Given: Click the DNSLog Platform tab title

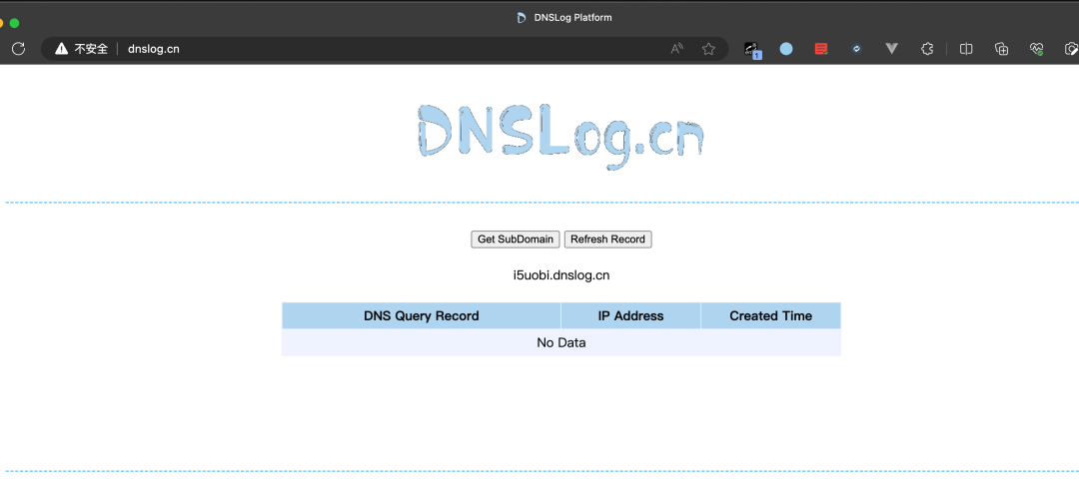Looking at the screenshot, I should [x=572, y=17].
